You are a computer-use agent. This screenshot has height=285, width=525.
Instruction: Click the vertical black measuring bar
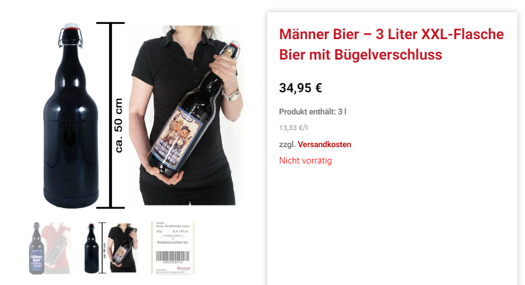coord(110,115)
